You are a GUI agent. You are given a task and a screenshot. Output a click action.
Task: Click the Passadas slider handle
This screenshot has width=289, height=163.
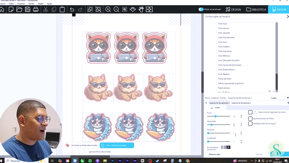[208, 133]
